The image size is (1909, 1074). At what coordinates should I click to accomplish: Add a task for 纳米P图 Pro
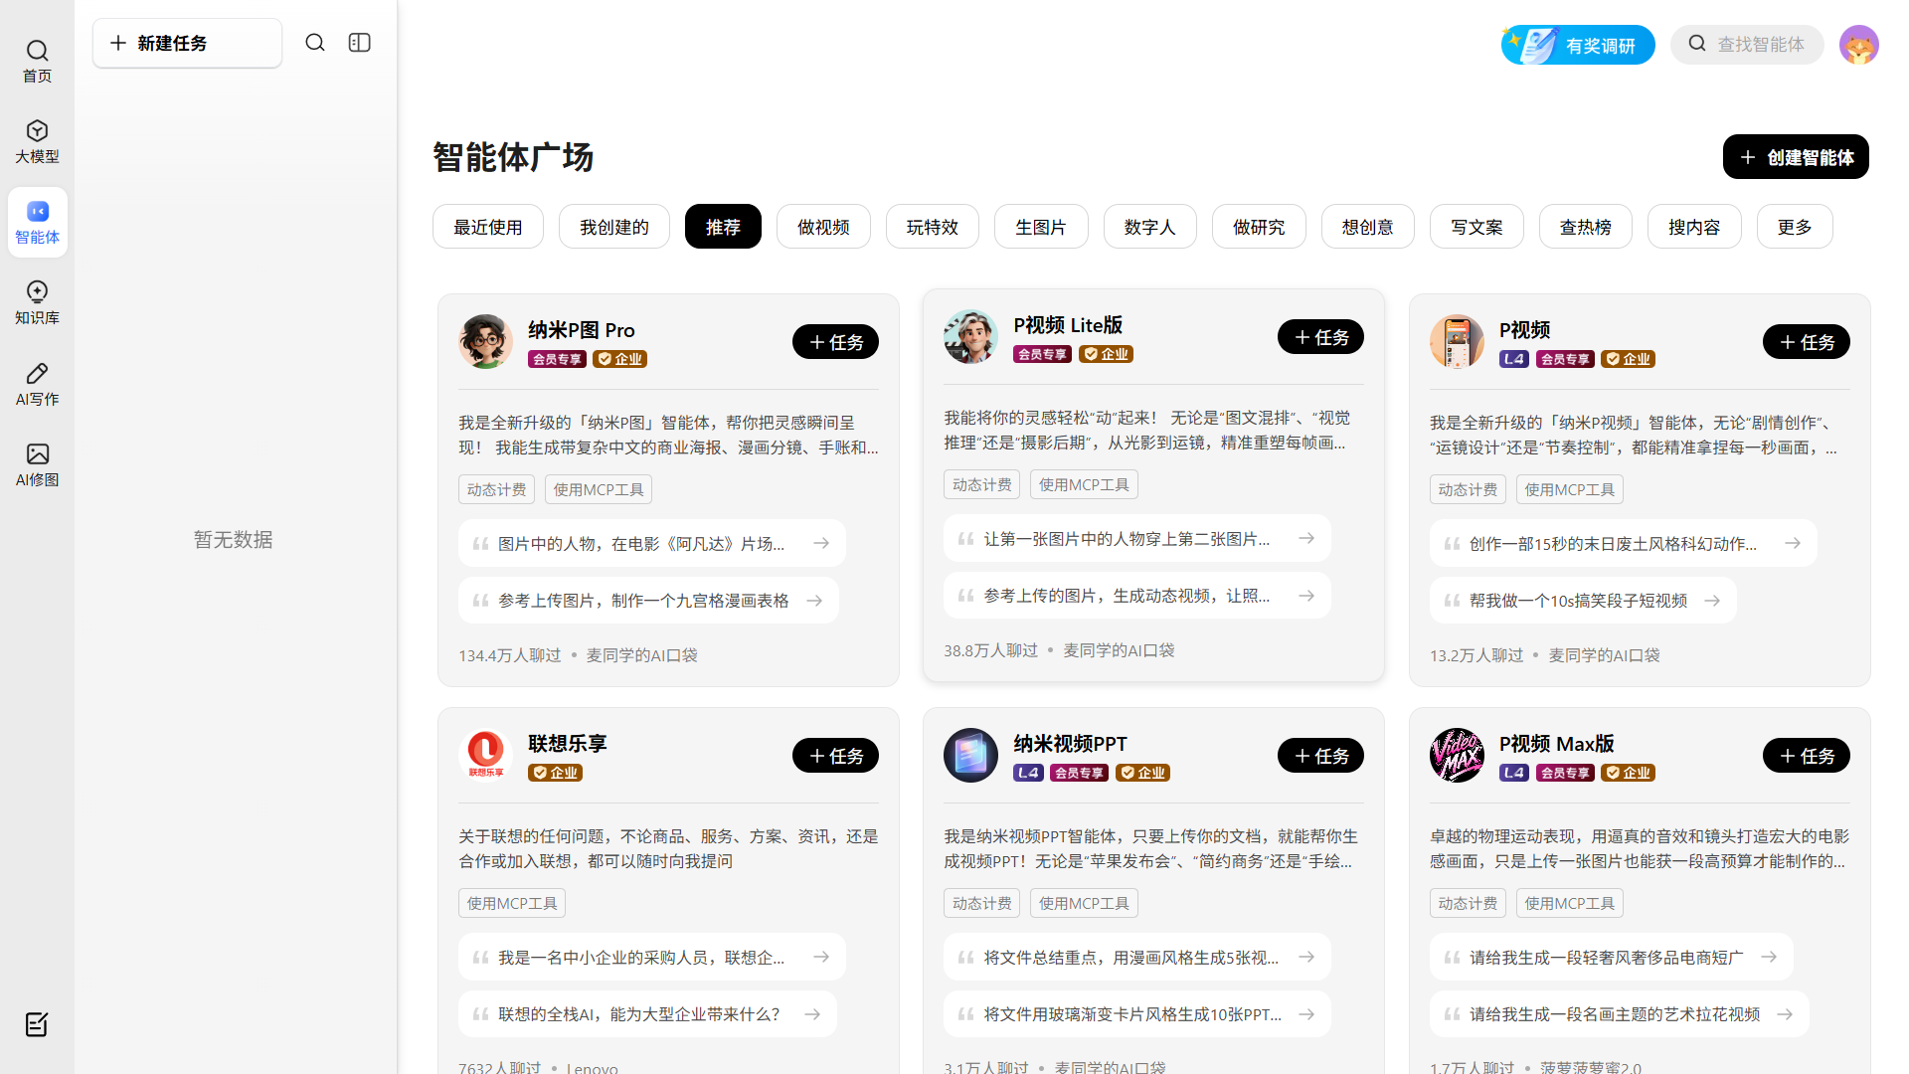(x=835, y=342)
